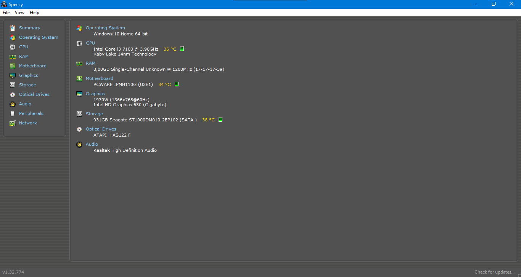Open the Audio section from sidebar
The width and height of the screenshot is (521, 277).
(x=25, y=104)
